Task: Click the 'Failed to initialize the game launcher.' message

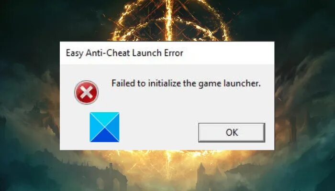Action: coord(186,84)
